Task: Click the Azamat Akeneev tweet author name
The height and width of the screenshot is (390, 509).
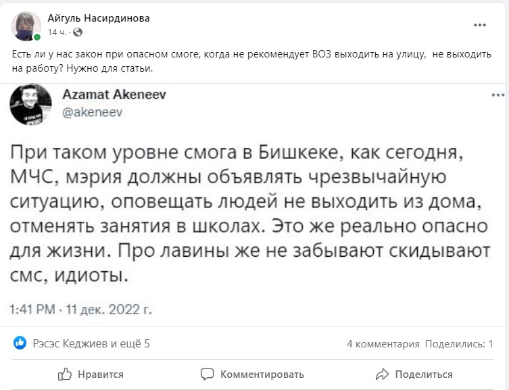Action: (x=114, y=95)
